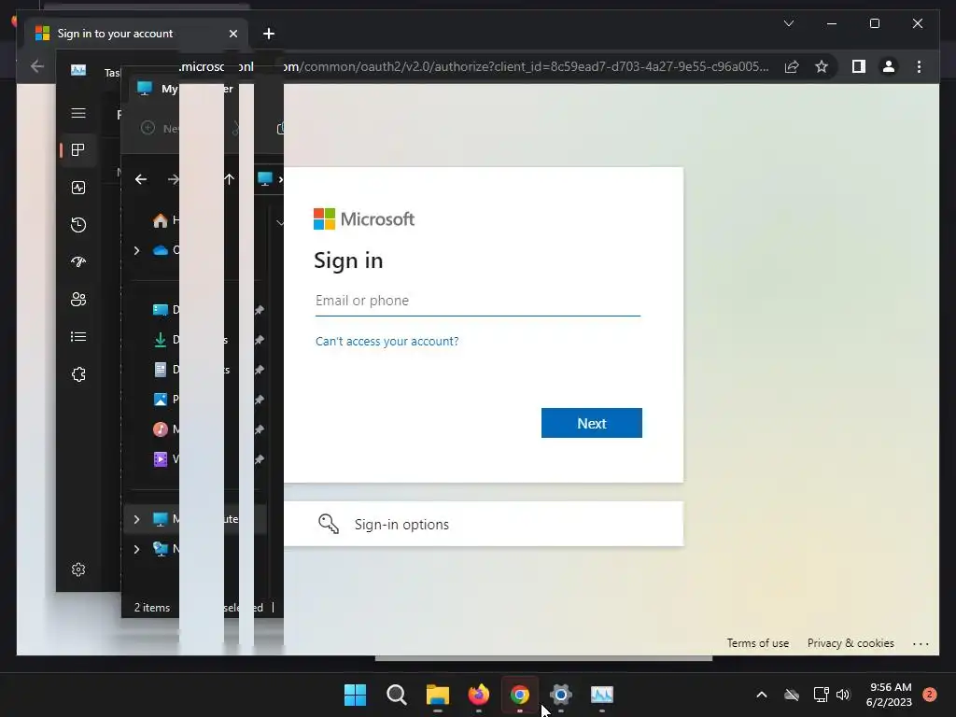Click PC icon in Explorer address bar
956x717 pixels.
264,178
